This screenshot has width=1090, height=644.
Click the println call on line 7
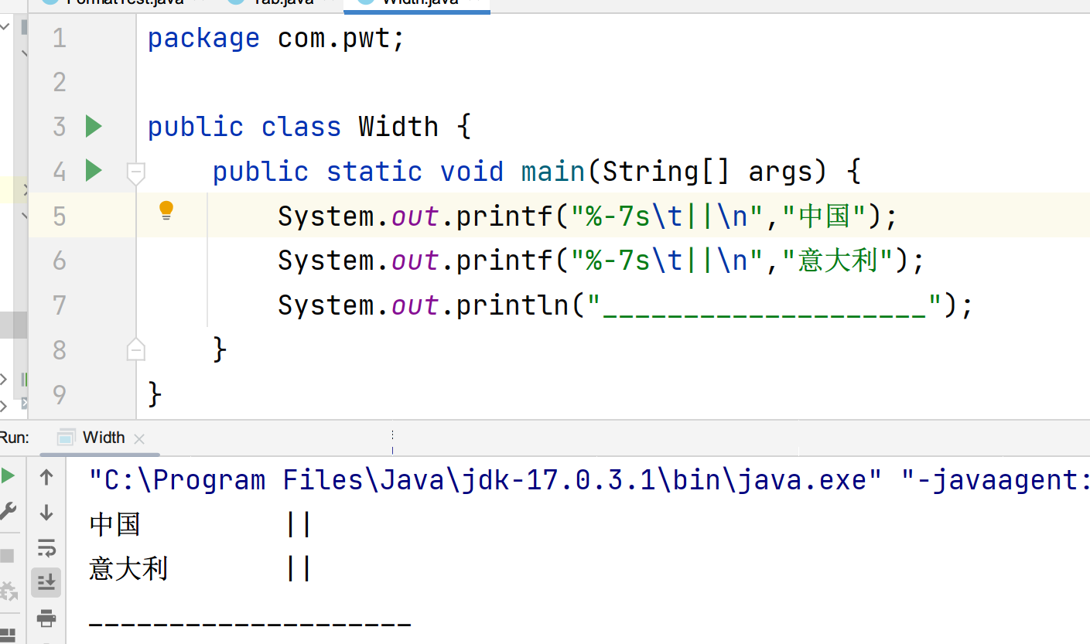click(x=513, y=305)
